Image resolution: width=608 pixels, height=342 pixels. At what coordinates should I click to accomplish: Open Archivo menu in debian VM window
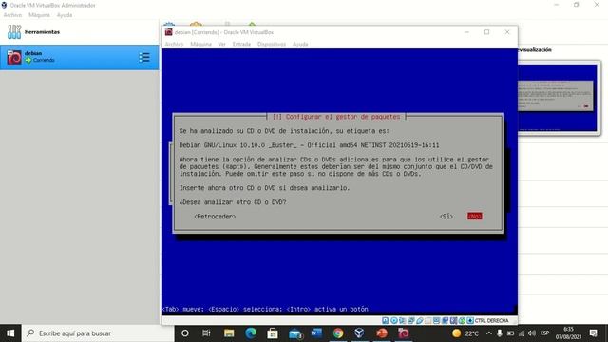[x=174, y=44]
